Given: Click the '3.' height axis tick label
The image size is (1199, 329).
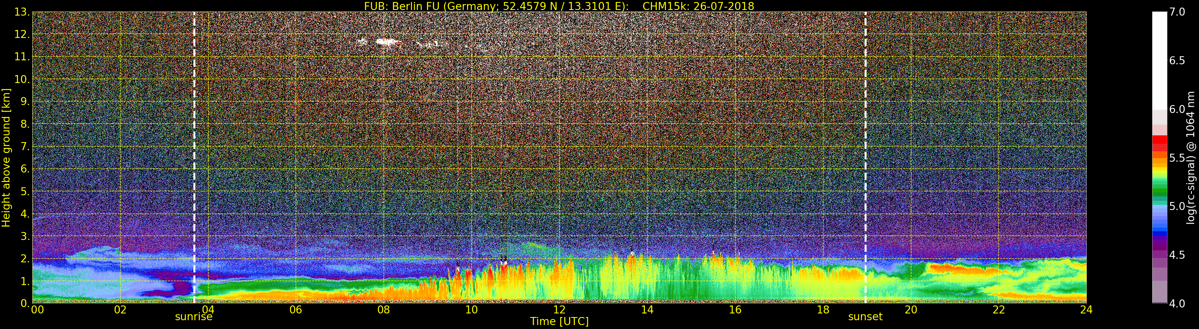Looking at the screenshot, I should point(24,236).
